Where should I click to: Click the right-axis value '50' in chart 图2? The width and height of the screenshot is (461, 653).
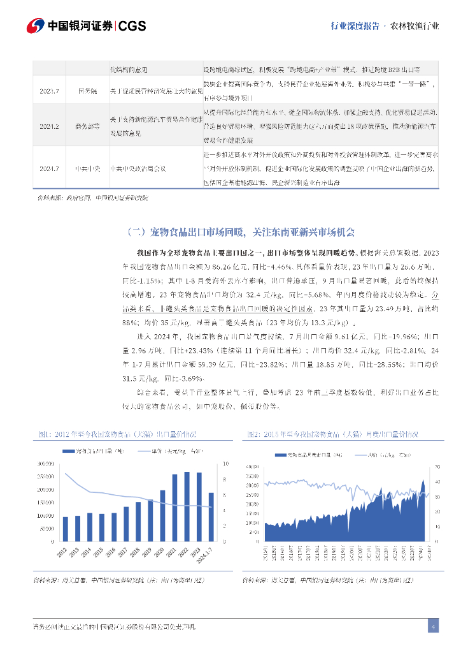(x=437, y=467)
